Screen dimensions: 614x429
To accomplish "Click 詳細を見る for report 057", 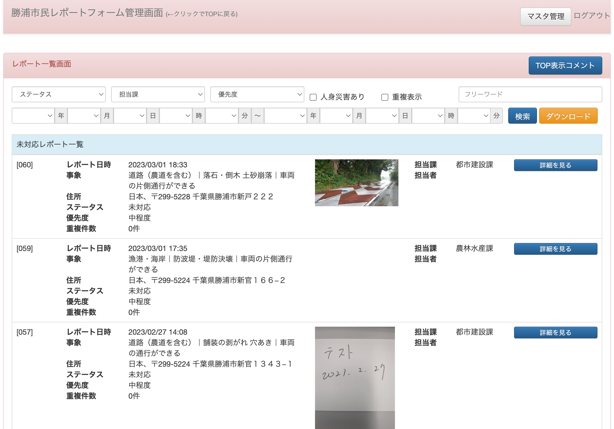I will 555,333.
